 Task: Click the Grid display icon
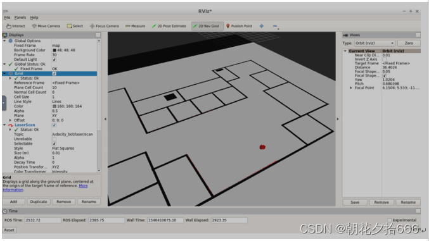click(11, 73)
